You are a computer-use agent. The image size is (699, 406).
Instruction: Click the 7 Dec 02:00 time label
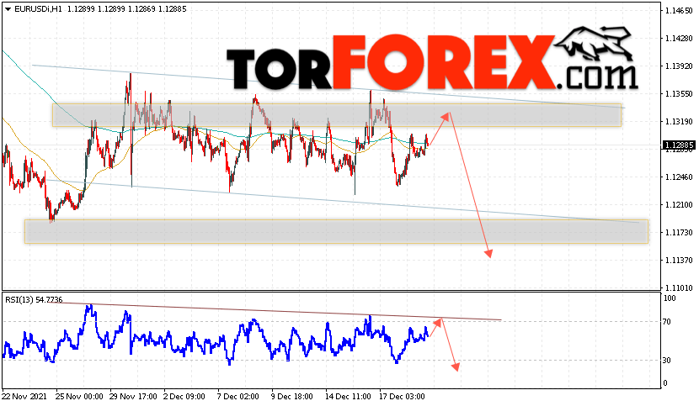click(x=238, y=396)
